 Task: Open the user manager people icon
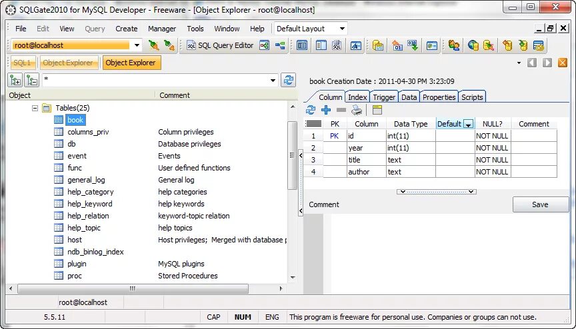pyautogui.click(x=454, y=45)
